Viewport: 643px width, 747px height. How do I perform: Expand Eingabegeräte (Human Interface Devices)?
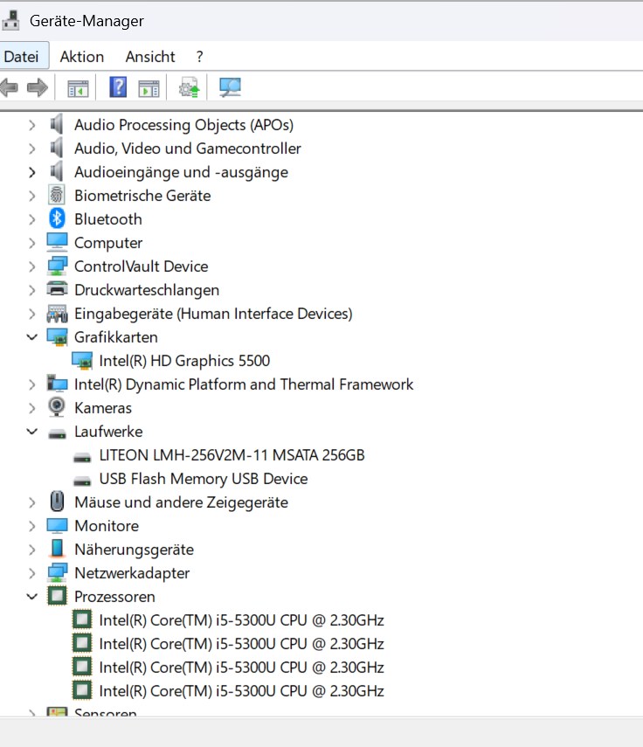pos(32,314)
